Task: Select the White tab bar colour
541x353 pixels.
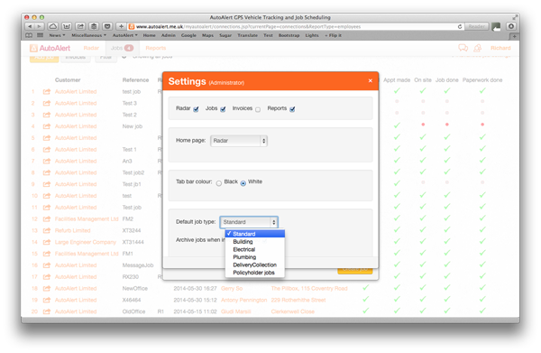Action: pyautogui.click(x=243, y=183)
